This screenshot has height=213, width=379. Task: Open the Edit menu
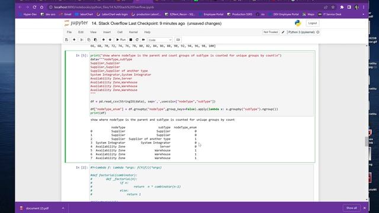[x=81, y=32]
